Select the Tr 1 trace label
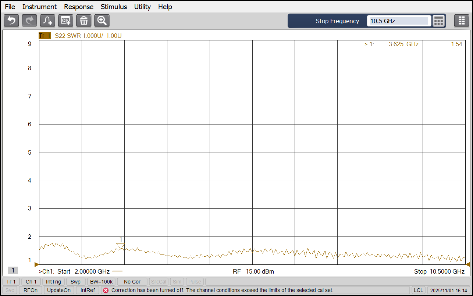The height and width of the screenshot is (296, 473). [45, 36]
